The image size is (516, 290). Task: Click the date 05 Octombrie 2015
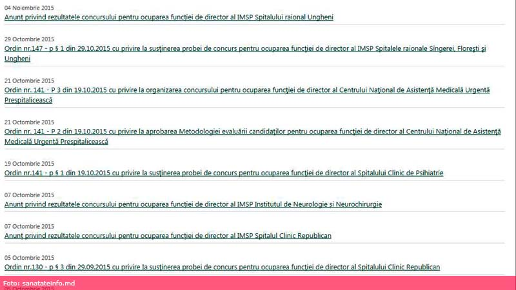(29, 257)
